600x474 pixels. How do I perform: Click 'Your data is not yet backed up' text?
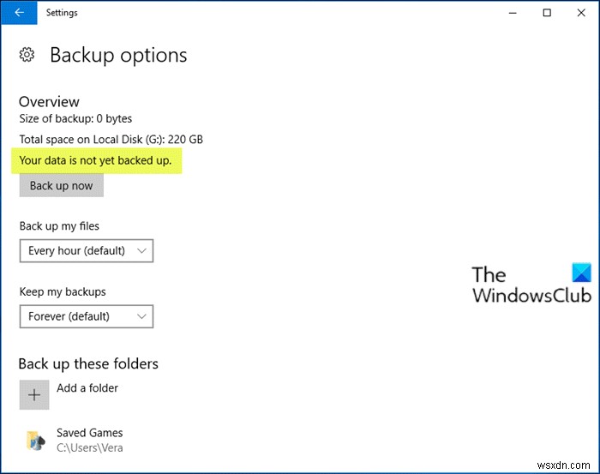coord(95,160)
